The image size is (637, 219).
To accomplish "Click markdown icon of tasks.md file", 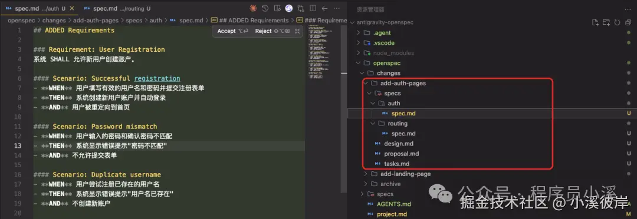I will [377, 164].
